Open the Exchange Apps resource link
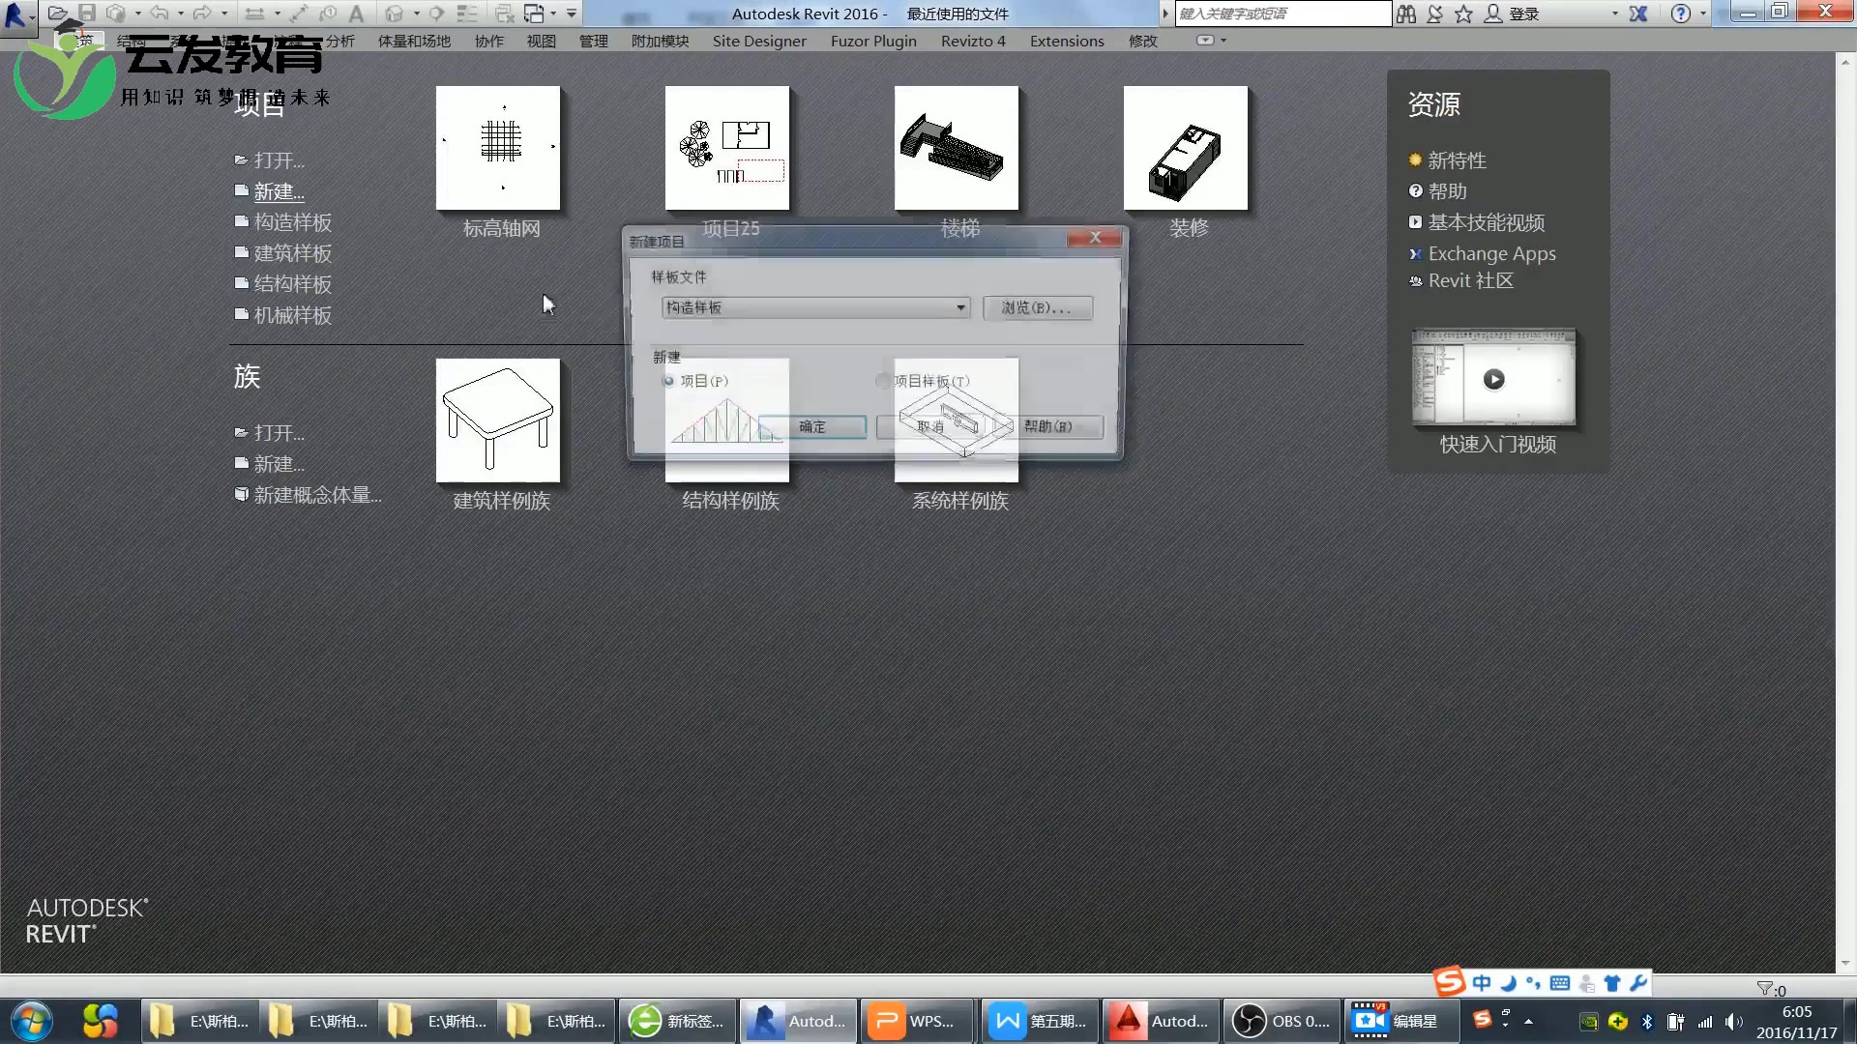This screenshot has width=1857, height=1044. point(1491,253)
